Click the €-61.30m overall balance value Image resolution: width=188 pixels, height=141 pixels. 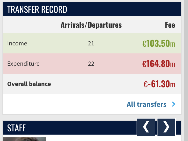[x=159, y=84]
